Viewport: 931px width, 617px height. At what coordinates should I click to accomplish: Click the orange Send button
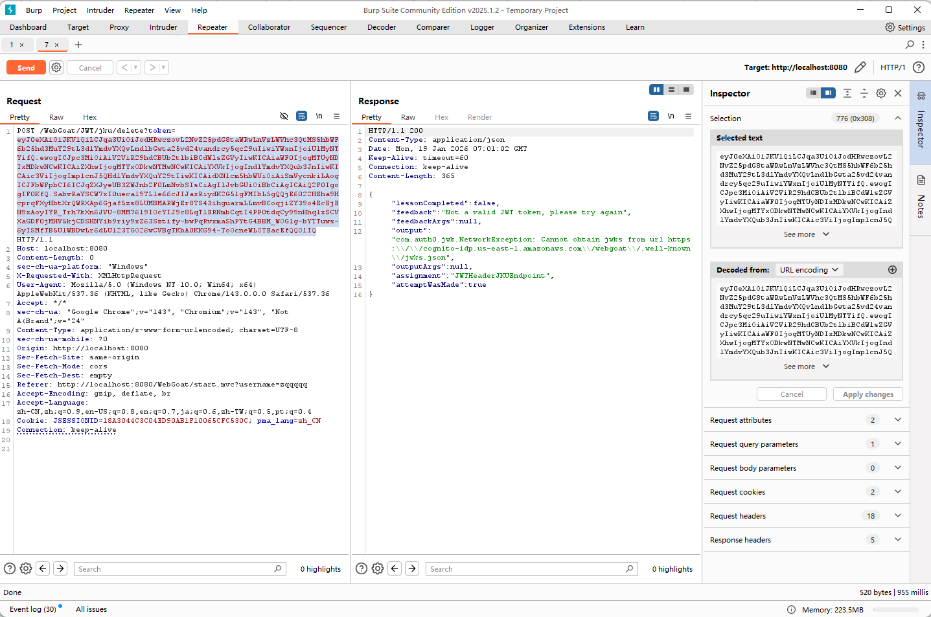(26, 67)
